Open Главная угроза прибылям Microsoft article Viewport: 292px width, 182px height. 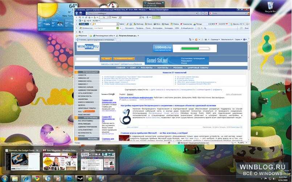154,133
